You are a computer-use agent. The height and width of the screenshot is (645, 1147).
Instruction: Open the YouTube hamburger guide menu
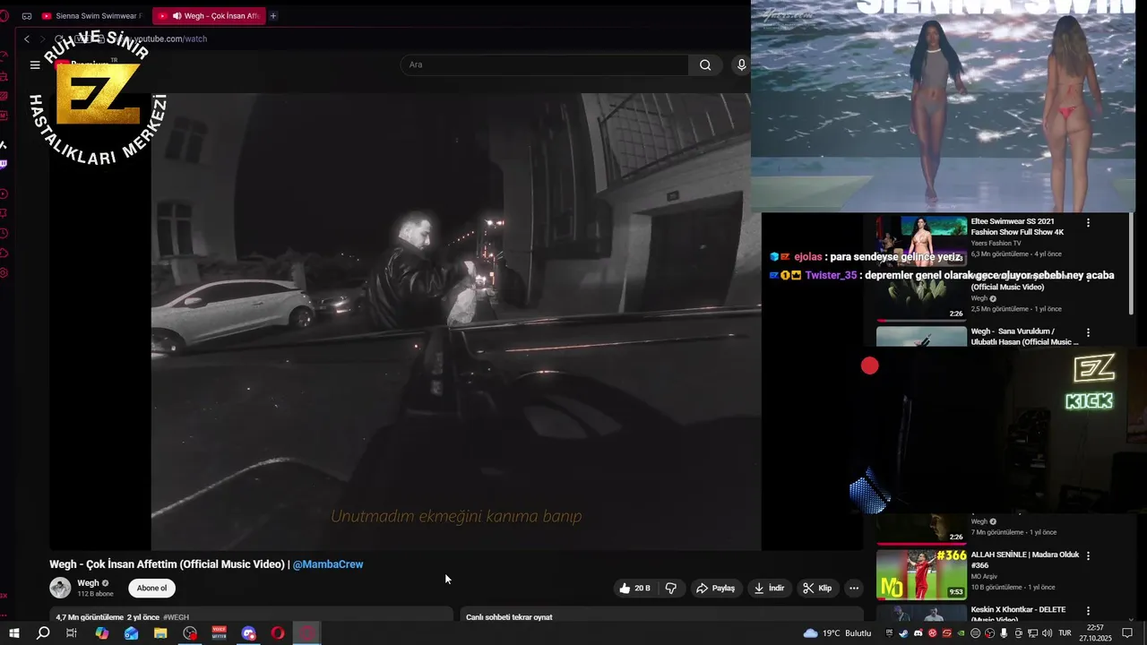[35, 64]
